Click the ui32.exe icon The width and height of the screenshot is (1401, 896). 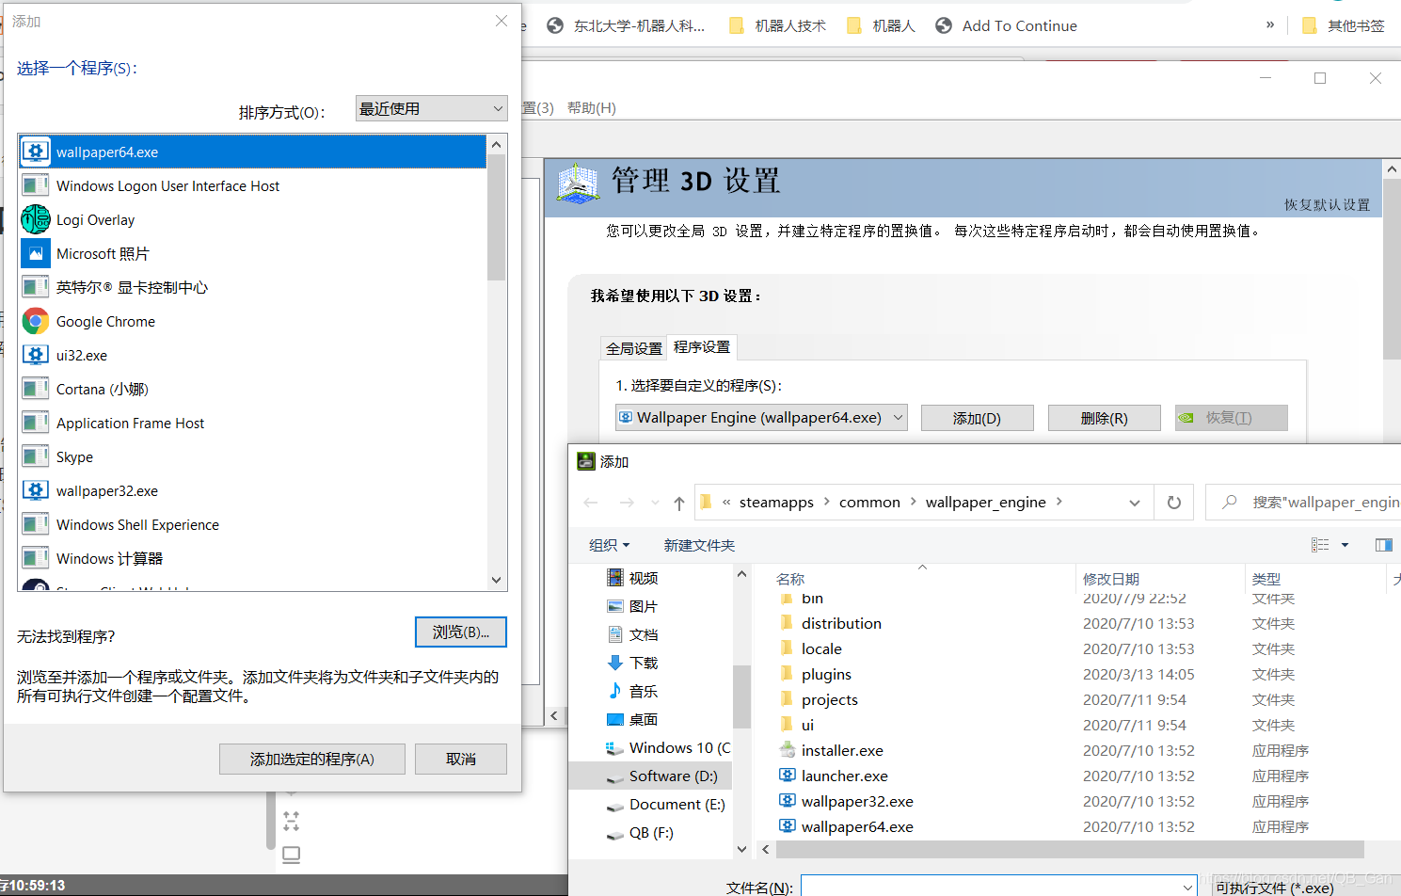[36, 355]
